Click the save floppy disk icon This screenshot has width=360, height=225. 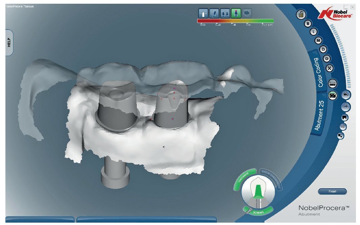pyautogui.click(x=344, y=118)
